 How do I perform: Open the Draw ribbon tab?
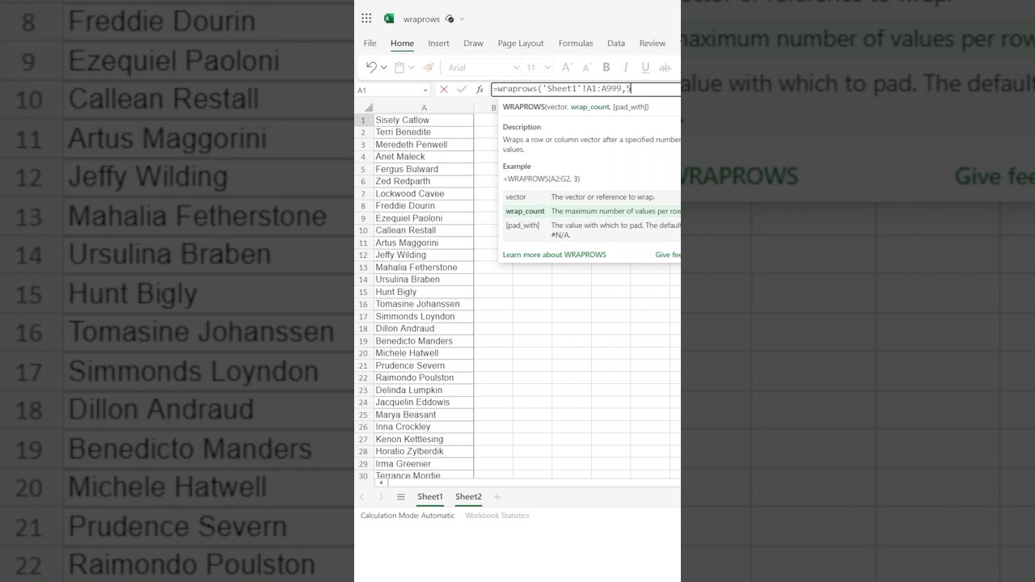pos(473,43)
